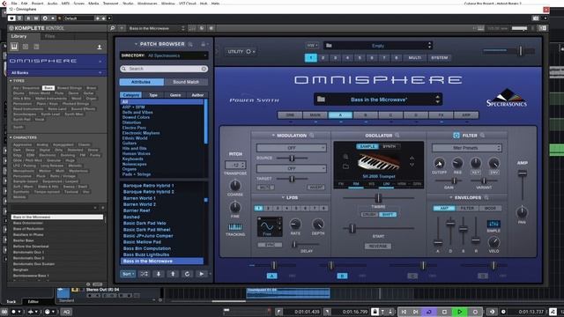Click the Cubase transport stop button

[x=444, y=312]
